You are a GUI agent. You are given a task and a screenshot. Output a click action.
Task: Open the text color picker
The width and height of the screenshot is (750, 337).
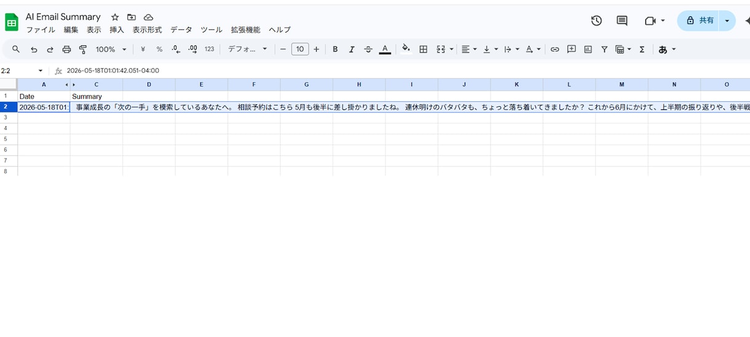coord(385,49)
